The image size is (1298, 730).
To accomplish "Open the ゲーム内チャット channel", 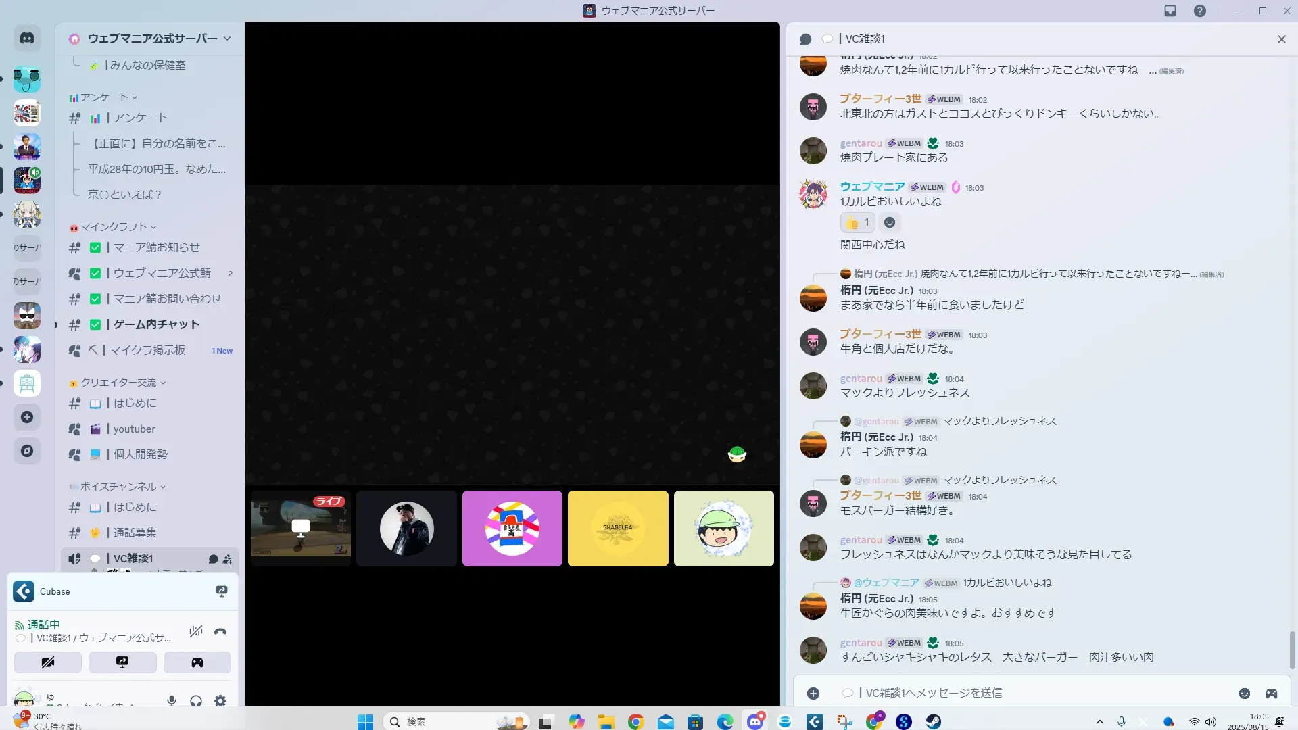I will point(156,324).
